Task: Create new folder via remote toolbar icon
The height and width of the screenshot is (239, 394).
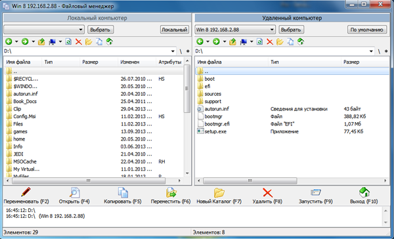Action: click(280, 42)
